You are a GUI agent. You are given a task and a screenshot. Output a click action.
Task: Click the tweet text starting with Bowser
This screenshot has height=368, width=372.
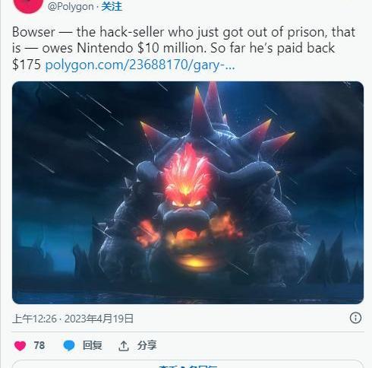(184, 48)
